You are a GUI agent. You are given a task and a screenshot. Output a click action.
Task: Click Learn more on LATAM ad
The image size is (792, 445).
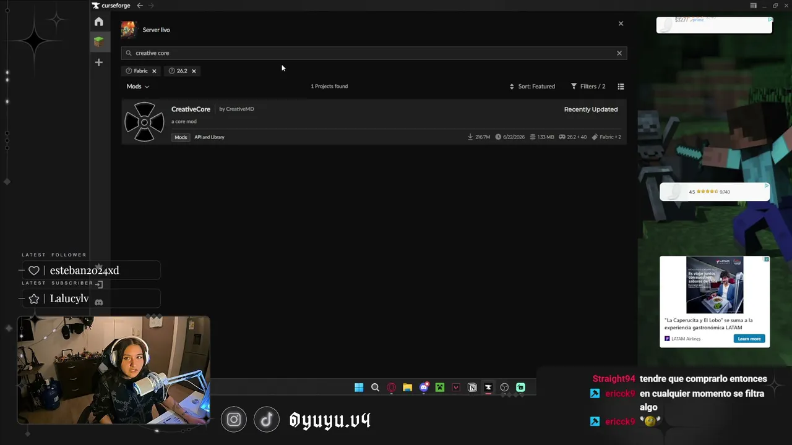click(749, 339)
